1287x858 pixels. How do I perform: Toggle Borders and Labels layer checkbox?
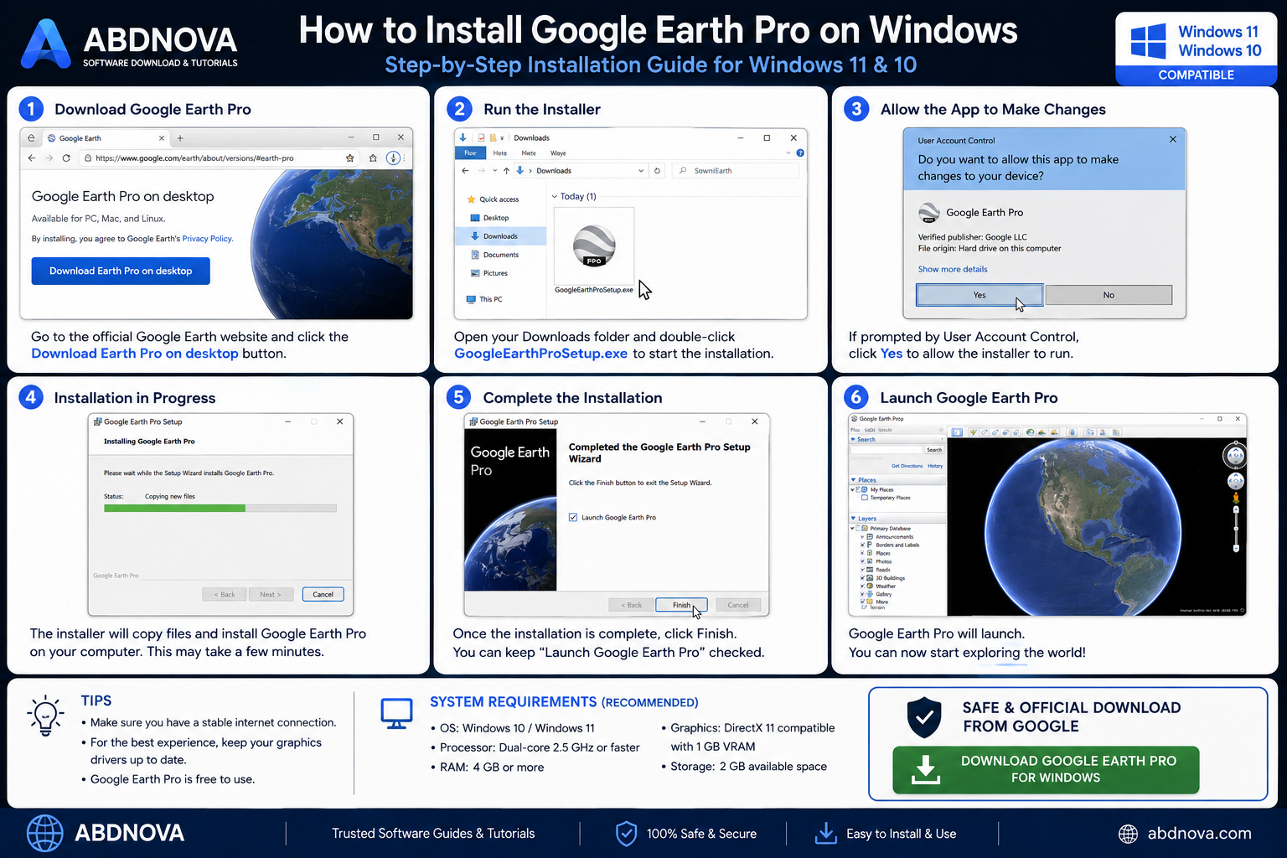[x=863, y=545]
